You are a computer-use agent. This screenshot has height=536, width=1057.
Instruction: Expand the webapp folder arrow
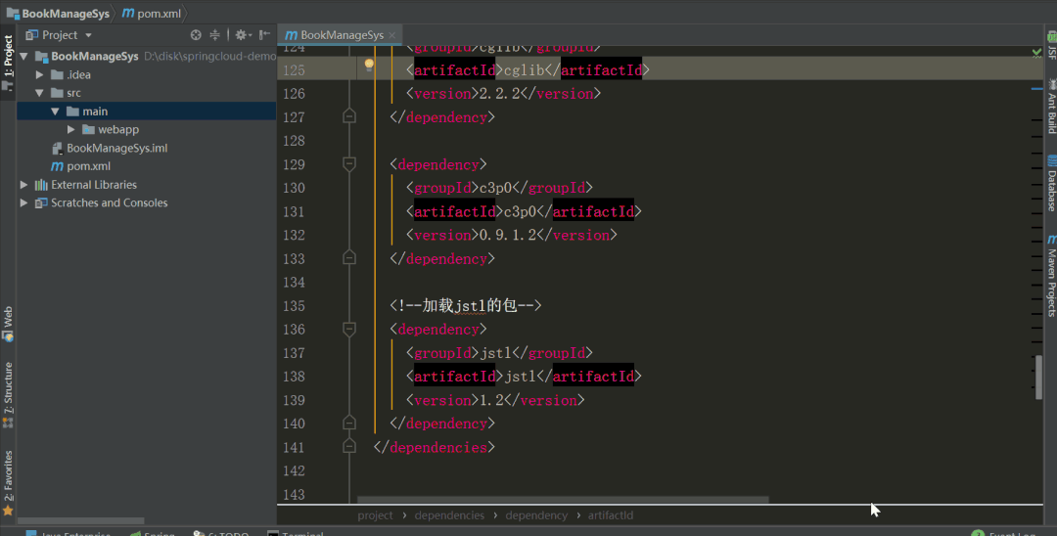coord(70,129)
